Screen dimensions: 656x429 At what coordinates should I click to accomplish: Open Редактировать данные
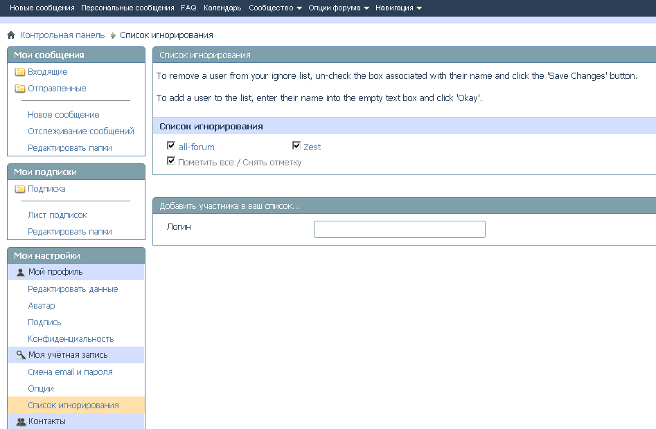[x=73, y=289]
